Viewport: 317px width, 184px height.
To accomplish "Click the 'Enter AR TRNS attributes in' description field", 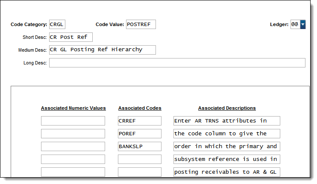I will pyautogui.click(x=227, y=121).
